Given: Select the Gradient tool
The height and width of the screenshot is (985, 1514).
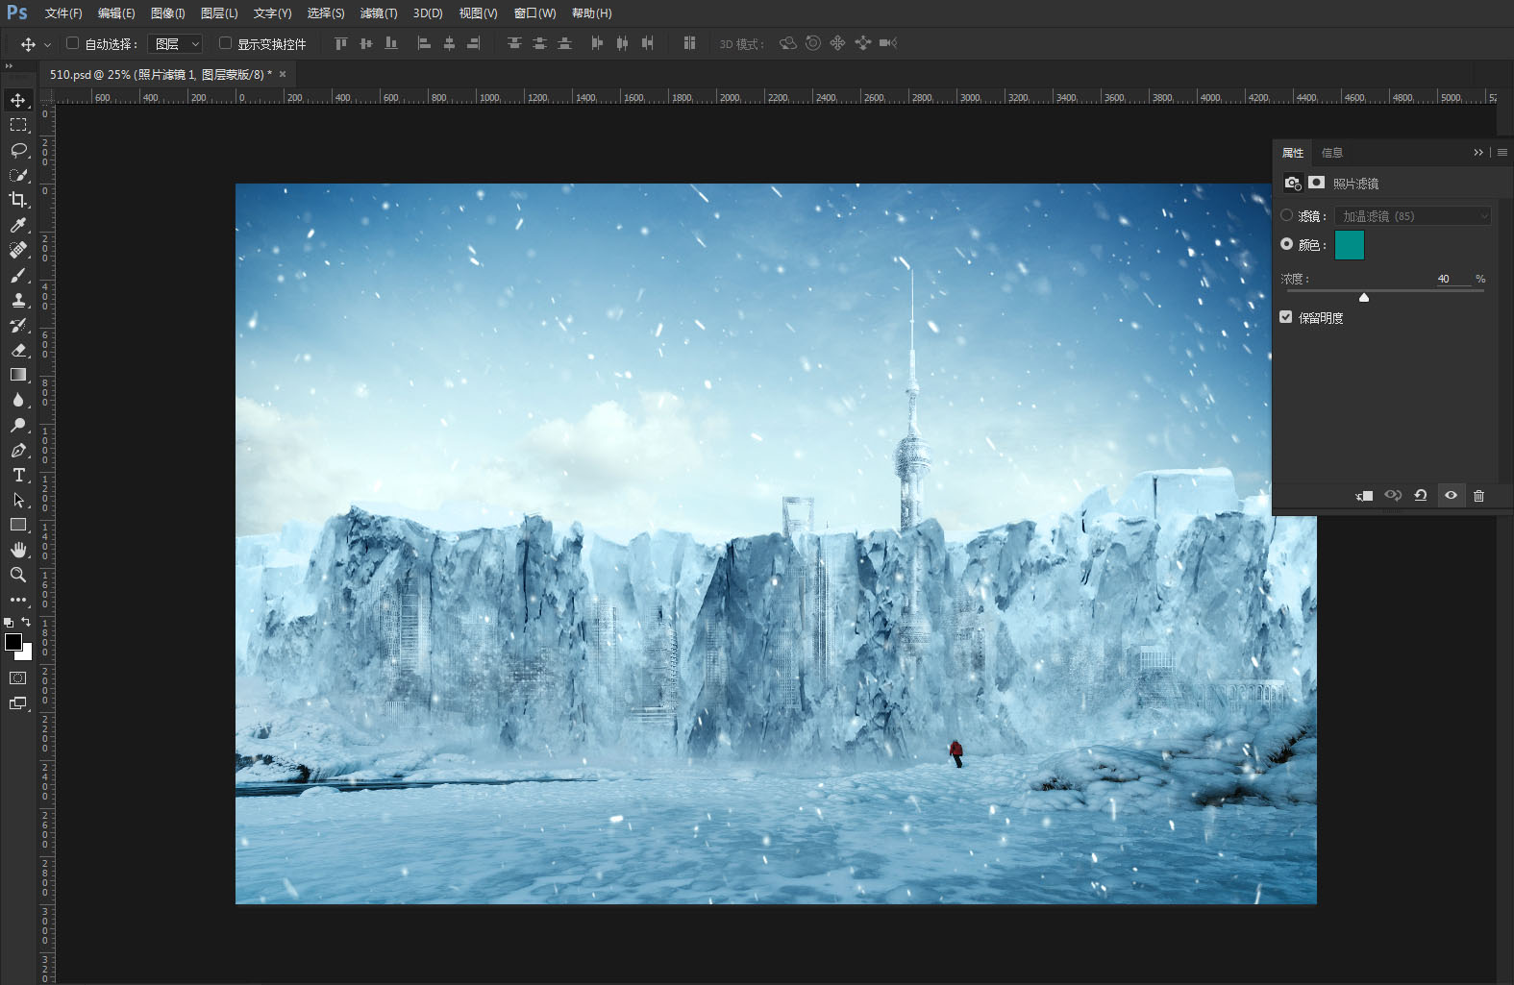Looking at the screenshot, I should point(18,375).
